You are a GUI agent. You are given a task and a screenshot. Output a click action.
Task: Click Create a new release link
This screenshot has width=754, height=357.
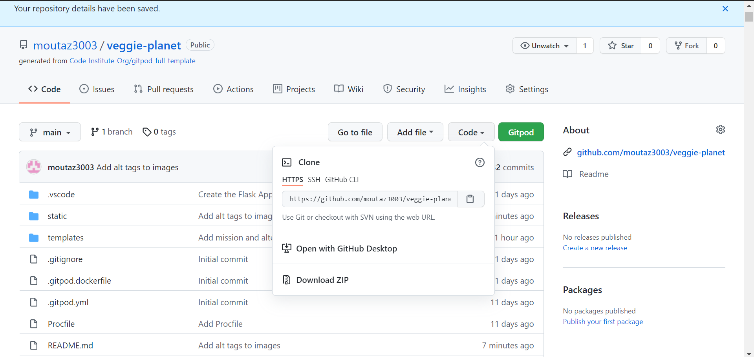(x=595, y=248)
